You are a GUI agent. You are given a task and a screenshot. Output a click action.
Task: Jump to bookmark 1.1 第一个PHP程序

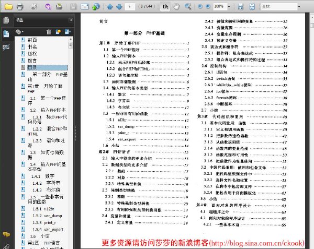point(47,101)
